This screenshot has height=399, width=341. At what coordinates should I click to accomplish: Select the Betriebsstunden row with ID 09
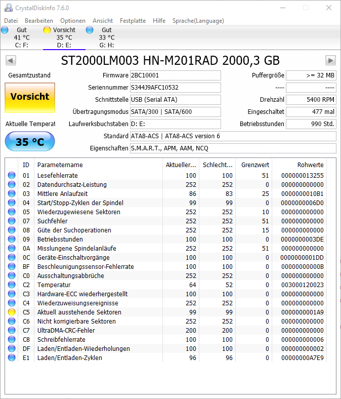pos(166,239)
